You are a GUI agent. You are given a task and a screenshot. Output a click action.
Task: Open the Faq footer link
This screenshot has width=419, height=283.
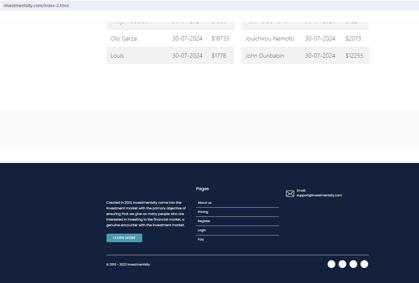[200, 239]
